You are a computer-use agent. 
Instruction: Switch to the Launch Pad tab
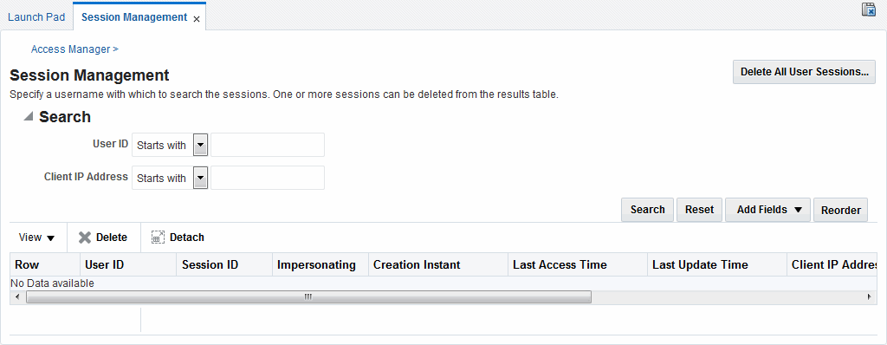(x=36, y=17)
